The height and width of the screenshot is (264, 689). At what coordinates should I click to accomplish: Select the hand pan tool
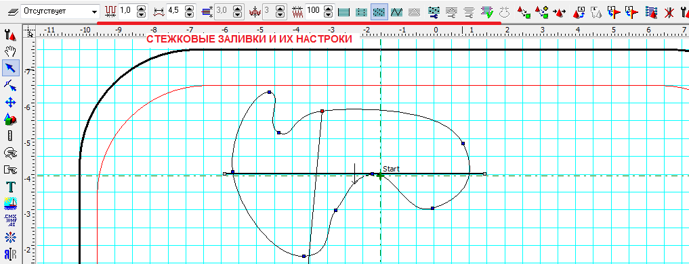[x=10, y=51]
